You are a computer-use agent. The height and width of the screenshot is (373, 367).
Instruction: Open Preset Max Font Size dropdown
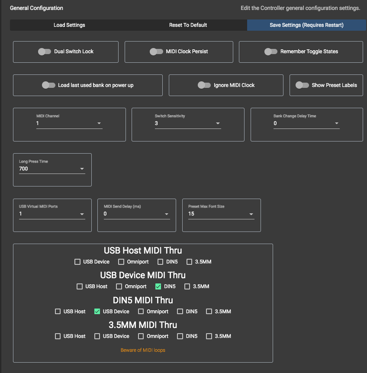221,214
